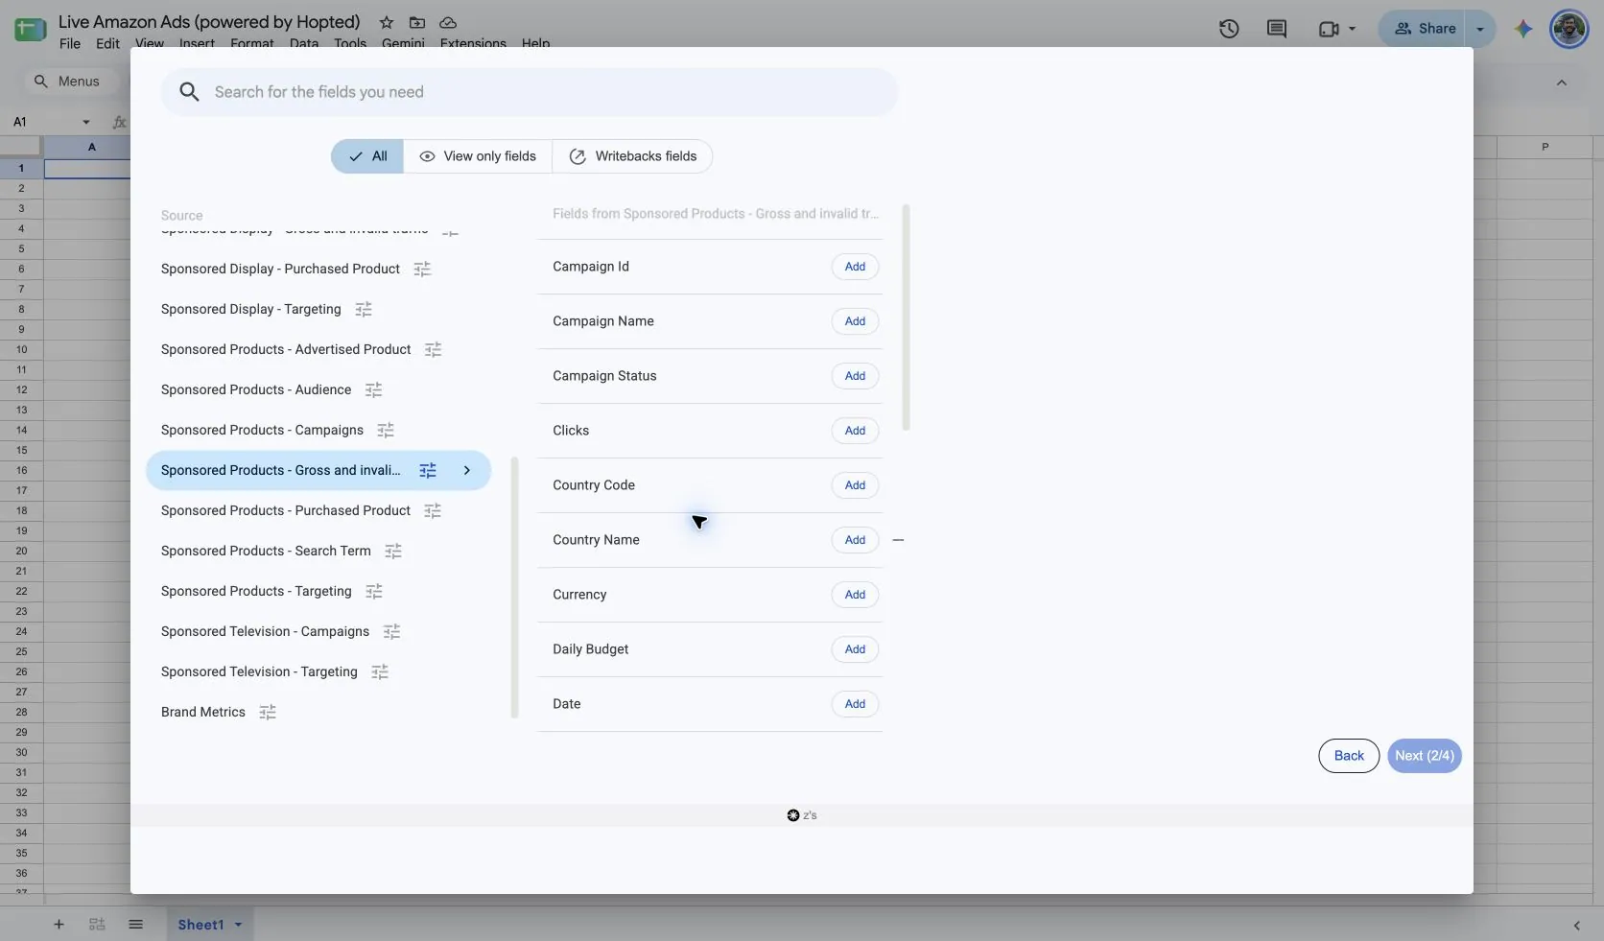Click filter icon beside Brand Metrics

click(268, 712)
